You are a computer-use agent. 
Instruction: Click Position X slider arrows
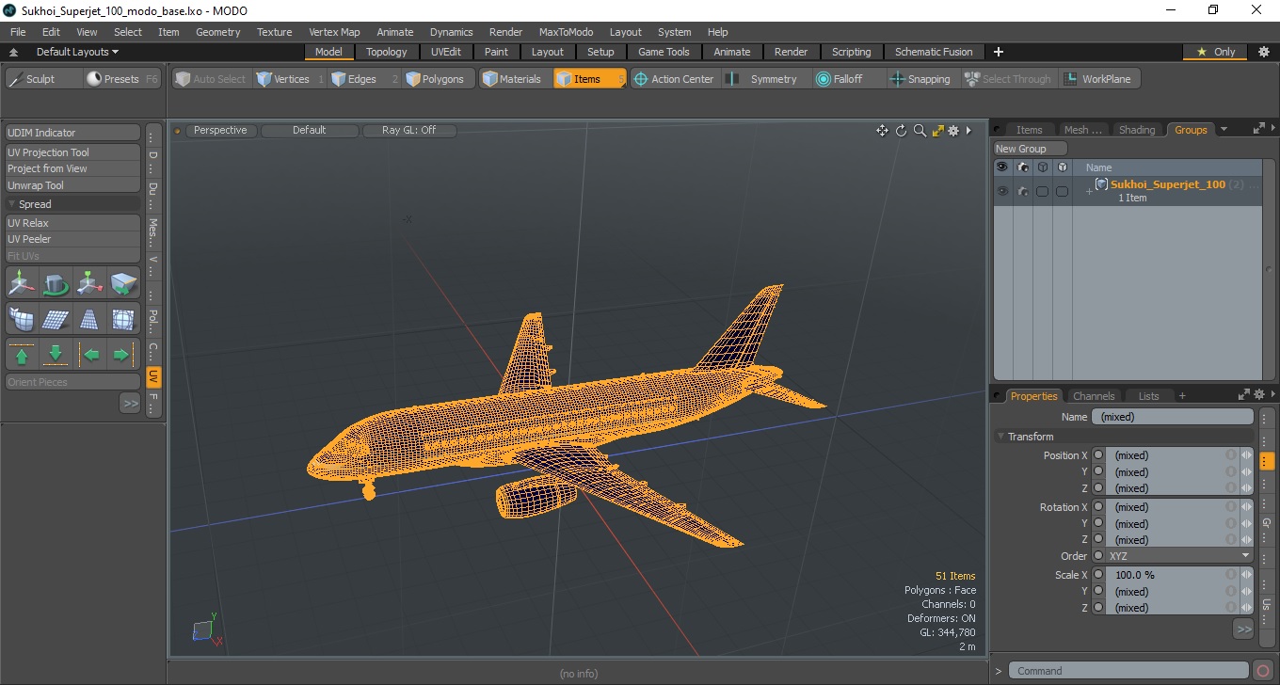[x=1247, y=455]
